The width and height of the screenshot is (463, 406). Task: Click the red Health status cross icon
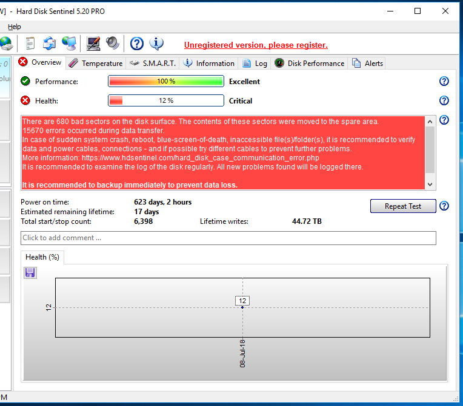point(25,100)
